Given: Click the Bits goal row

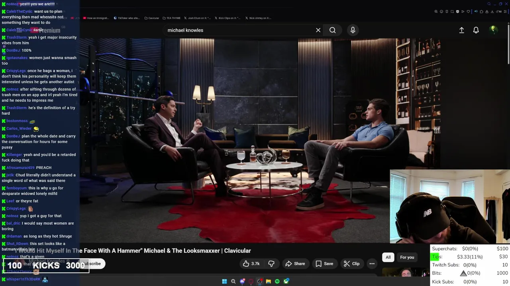Looking at the screenshot, I should click(470, 273).
